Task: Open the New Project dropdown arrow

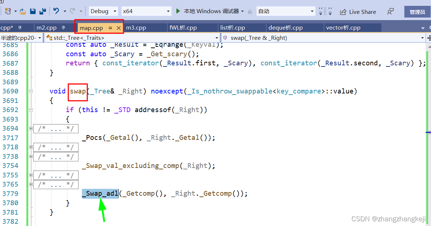Action: tap(15, 11)
